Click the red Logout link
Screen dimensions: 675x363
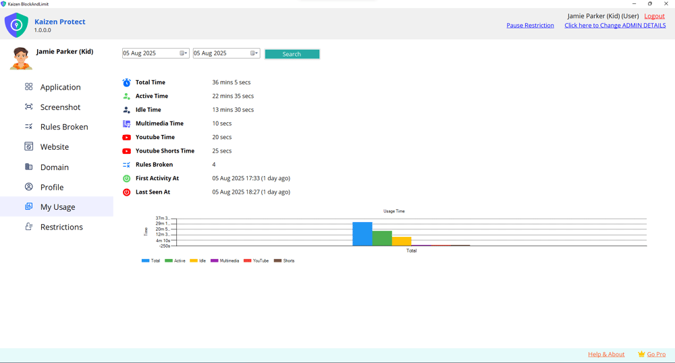point(654,16)
